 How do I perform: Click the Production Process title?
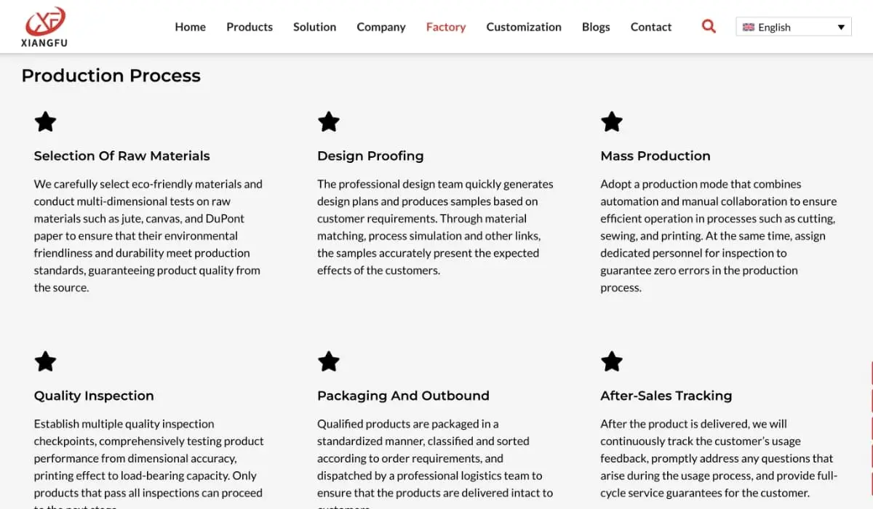pyautogui.click(x=111, y=76)
